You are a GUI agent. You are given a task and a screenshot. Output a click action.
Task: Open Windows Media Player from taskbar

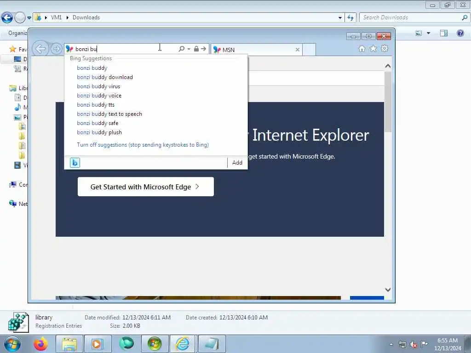[x=98, y=344]
